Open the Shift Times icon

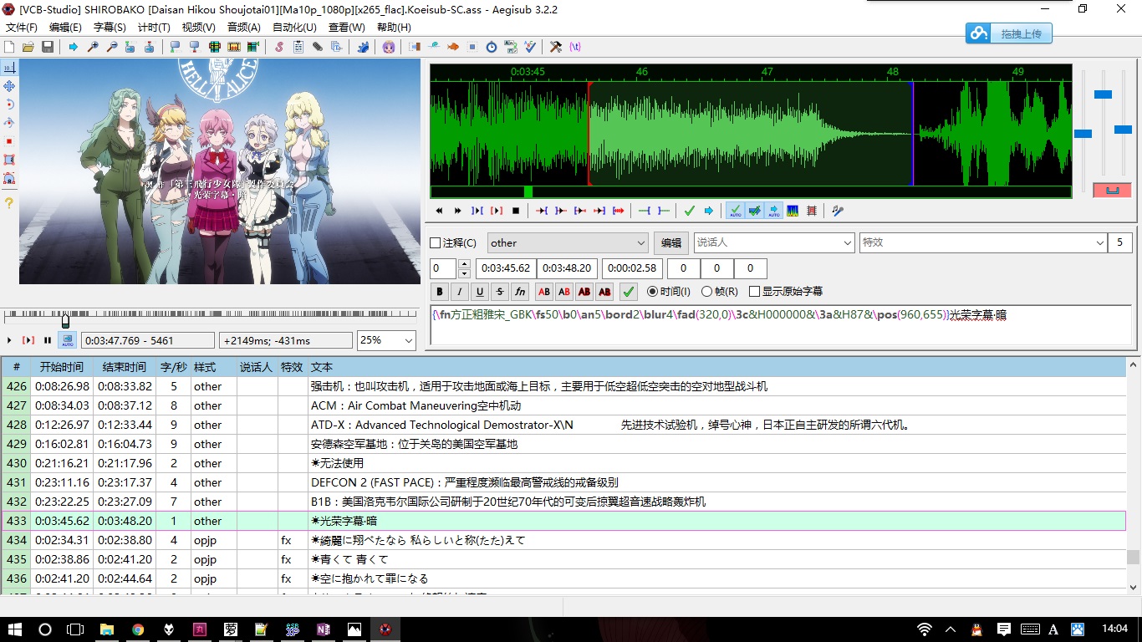click(x=415, y=47)
